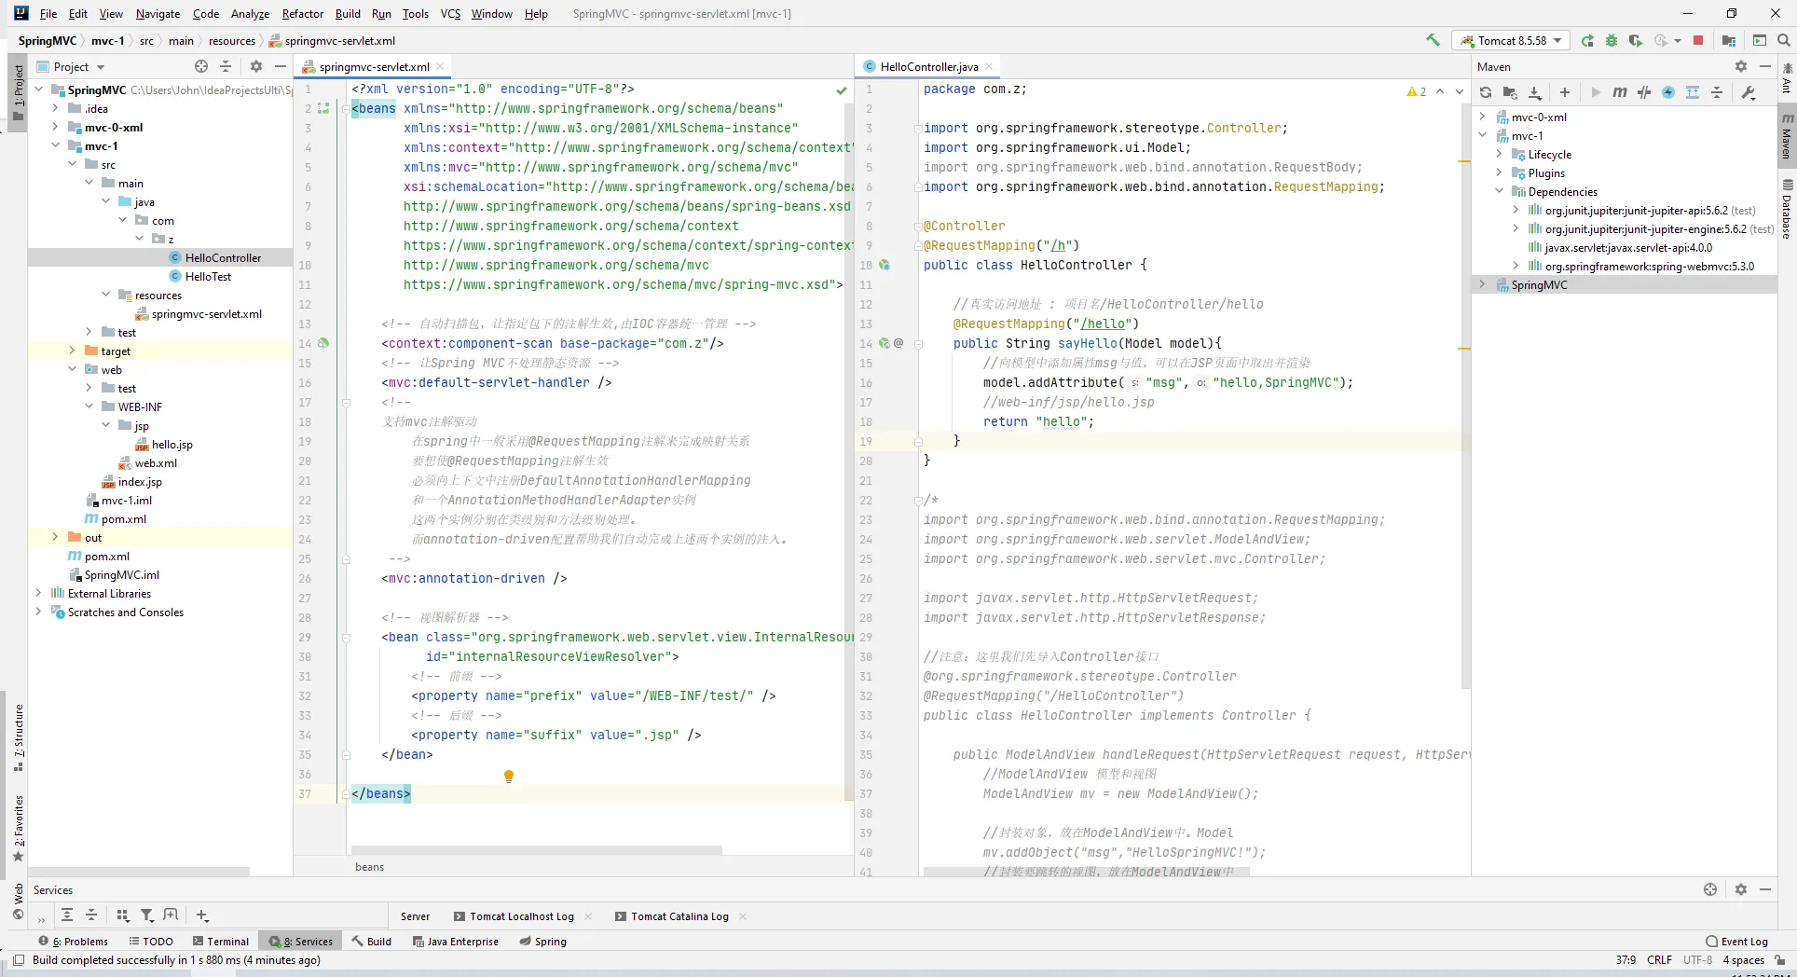This screenshot has height=977, width=1797.
Task: Toggle Maven skip tests mode
Action: click(x=1668, y=92)
